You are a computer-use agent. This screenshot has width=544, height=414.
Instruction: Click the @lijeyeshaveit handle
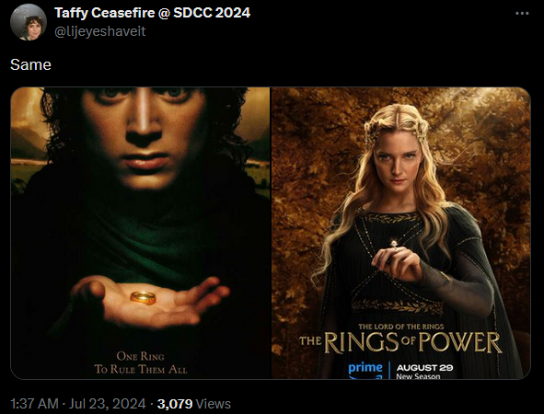[100, 31]
